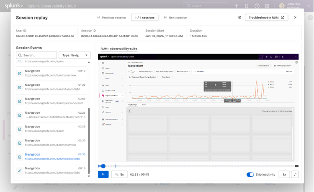
Task: Rewind replay by 5 seconds
Action: click(x=119, y=174)
